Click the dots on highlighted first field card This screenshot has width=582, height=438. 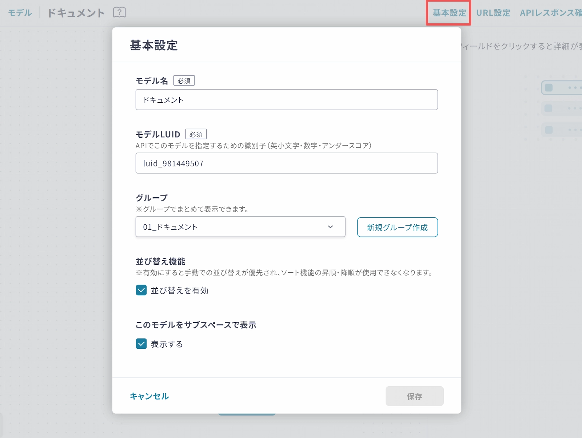click(x=574, y=88)
